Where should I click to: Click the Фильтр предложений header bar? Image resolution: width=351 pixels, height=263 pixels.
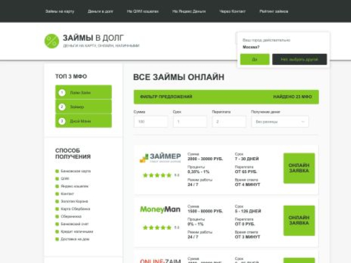coord(226,97)
